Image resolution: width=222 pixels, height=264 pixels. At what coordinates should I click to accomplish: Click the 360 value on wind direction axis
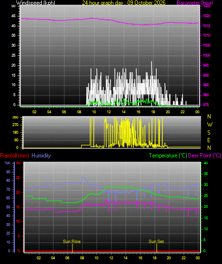15,117
